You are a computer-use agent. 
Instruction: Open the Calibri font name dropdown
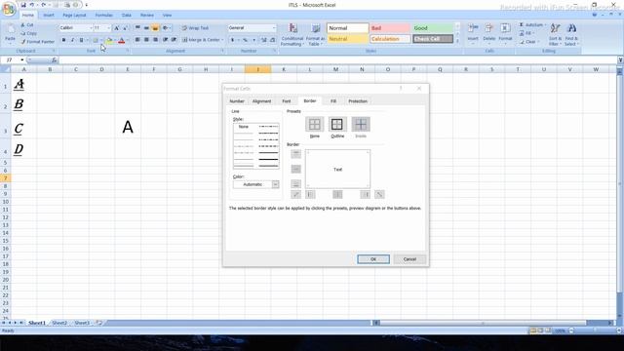pos(91,28)
